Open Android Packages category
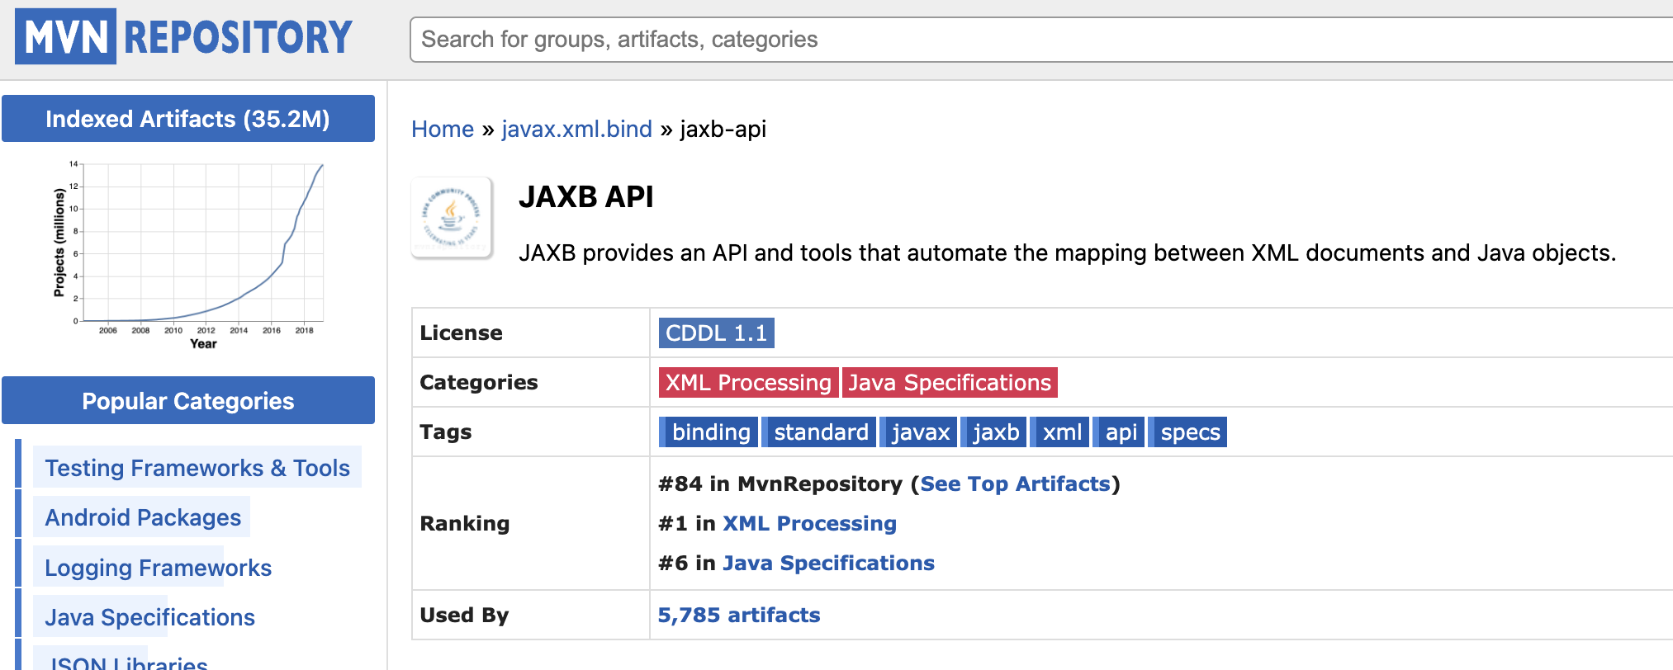The width and height of the screenshot is (1673, 670). tap(143, 517)
